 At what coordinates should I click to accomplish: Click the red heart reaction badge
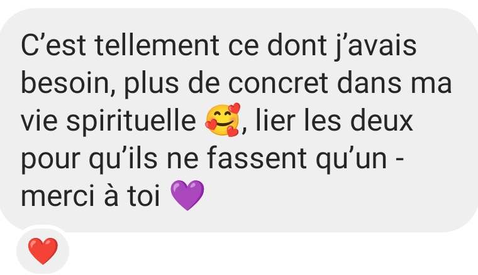(x=43, y=251)
